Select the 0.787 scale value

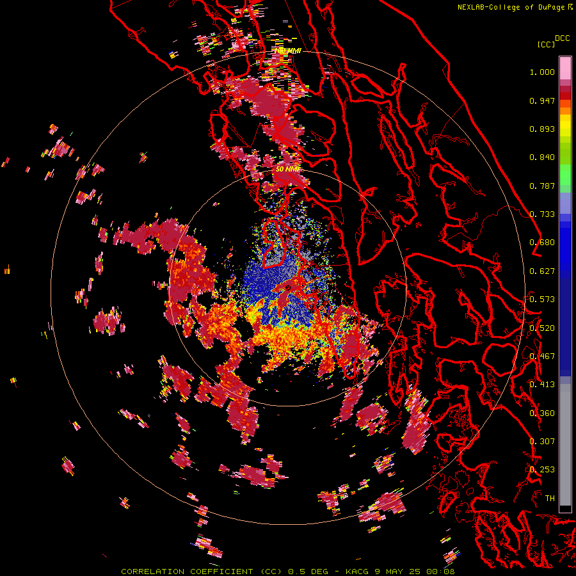pyautogui.click(x=542, y=186)
